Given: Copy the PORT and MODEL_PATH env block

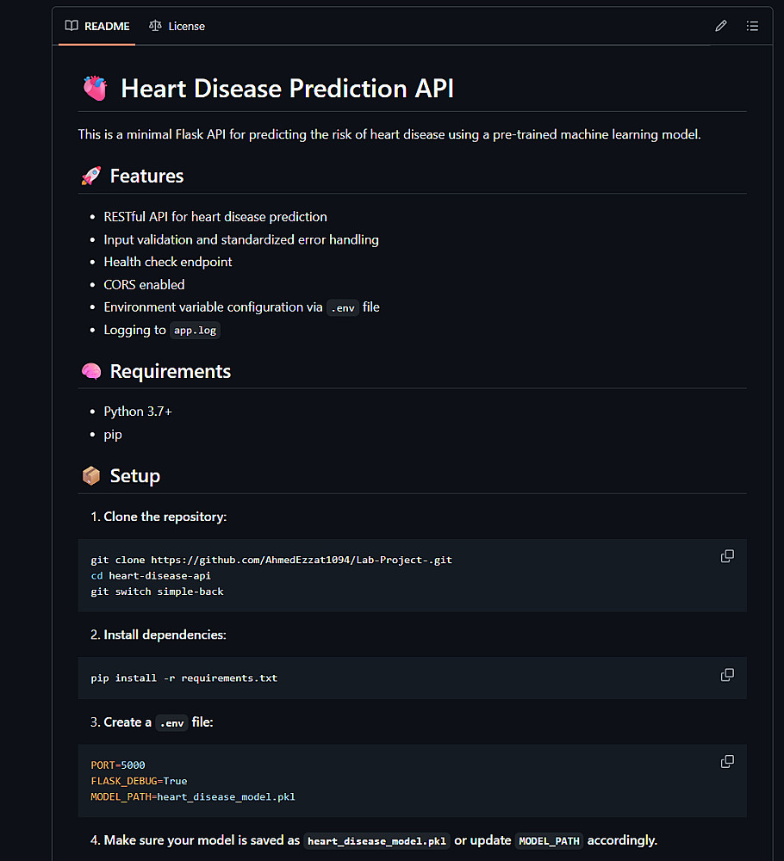Looking at the screenshot, I should [x=727, y=761].
